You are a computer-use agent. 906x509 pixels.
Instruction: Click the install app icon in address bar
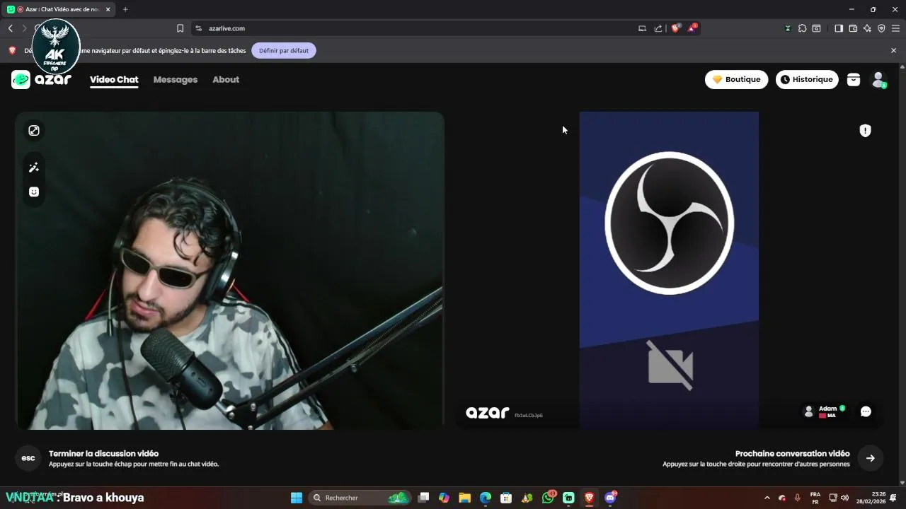[x=642, y=28]
